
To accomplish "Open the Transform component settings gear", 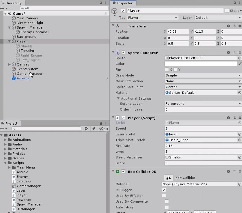I will pos(240,26).
